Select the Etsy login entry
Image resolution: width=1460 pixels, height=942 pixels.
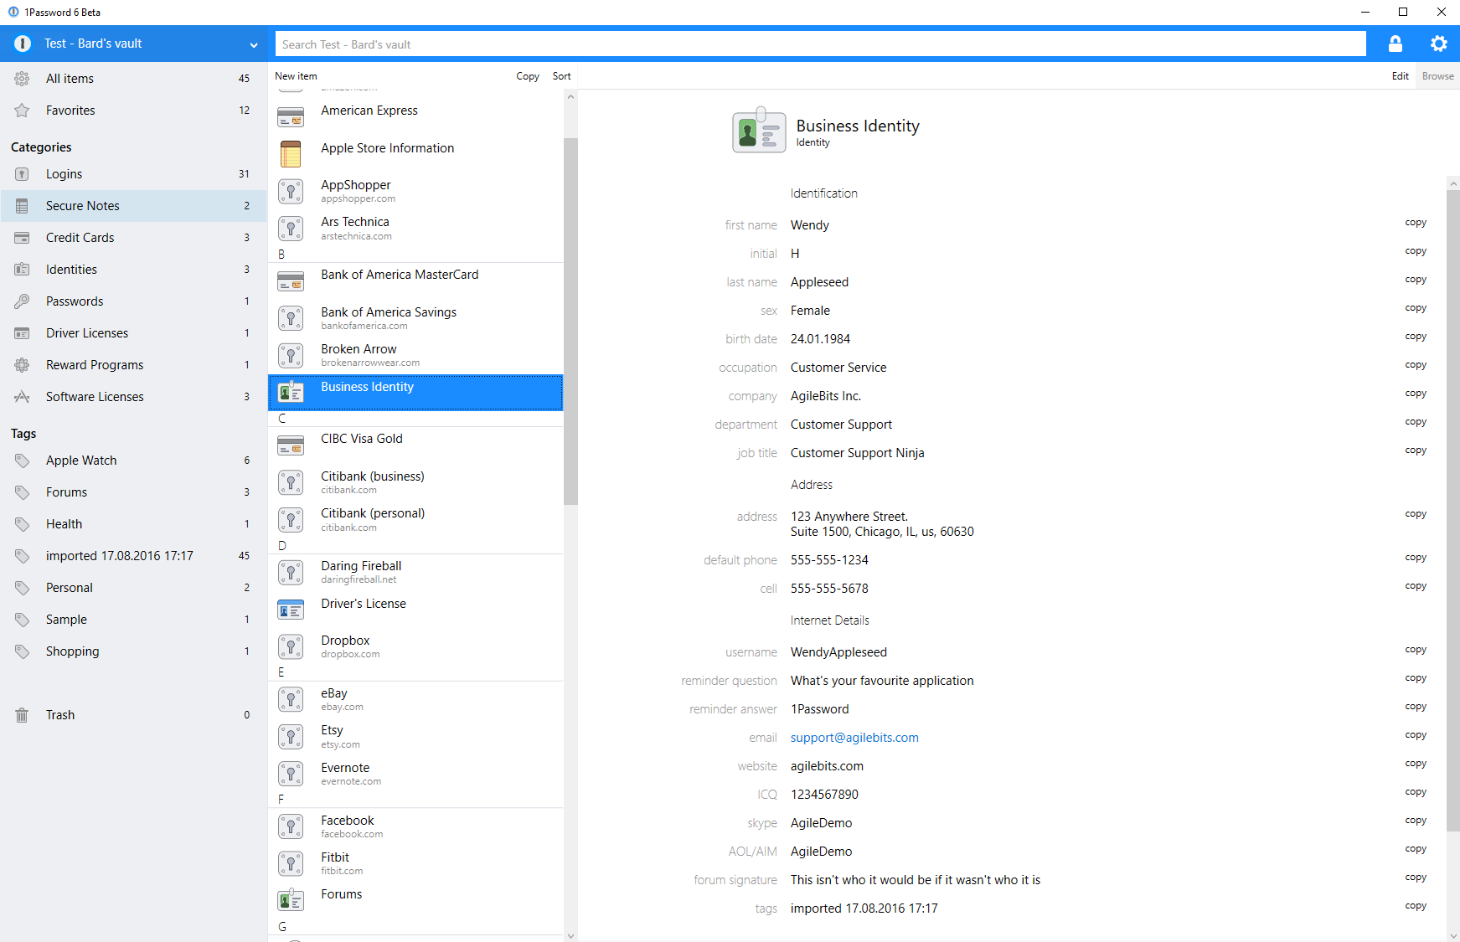pos(415,736)
